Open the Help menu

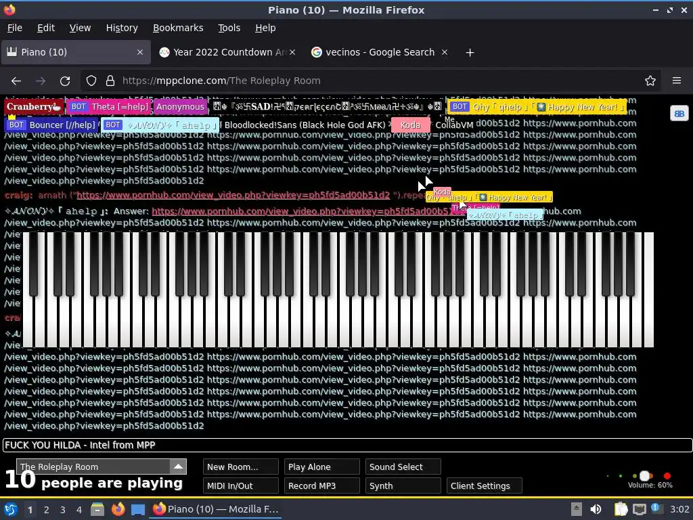coord(265,28)
